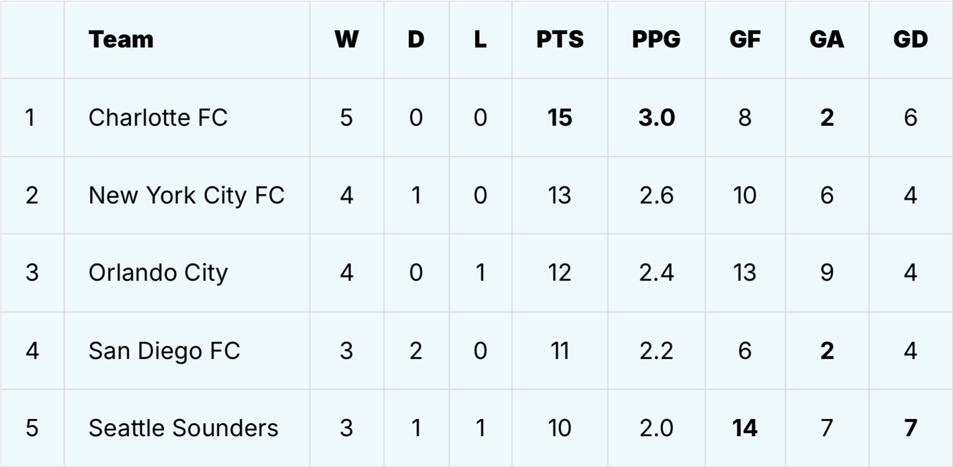Click the Team column header

[x=121, y=40]
